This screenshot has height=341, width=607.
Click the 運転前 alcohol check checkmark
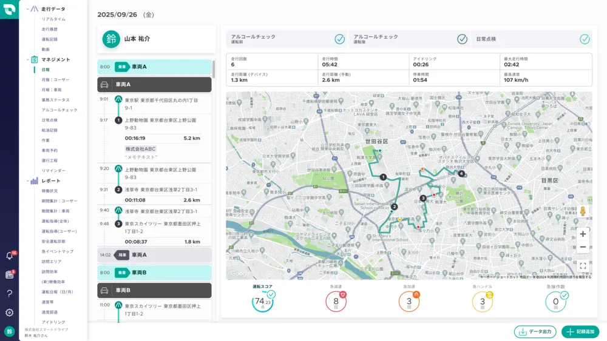[x=340, y=39]
